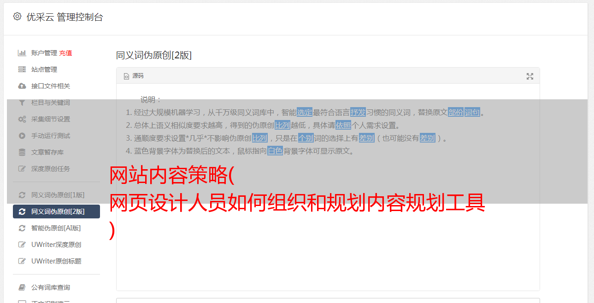Click highlighted word 白色 in the text
The width and height of the screenshot is (594, 303).
pyautogui.click(x=275, y=151)
